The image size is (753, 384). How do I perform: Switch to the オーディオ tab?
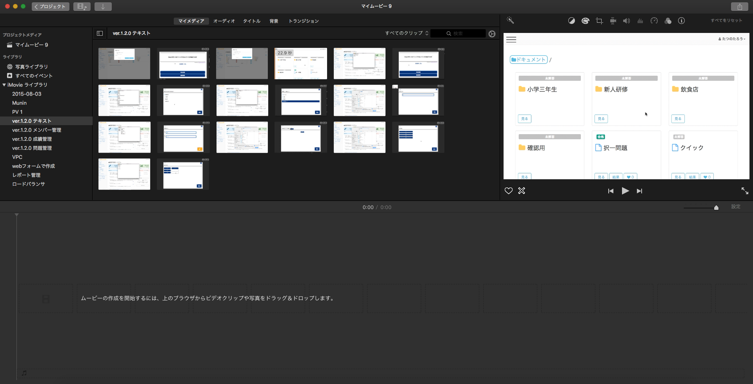[x=224, y=21]
